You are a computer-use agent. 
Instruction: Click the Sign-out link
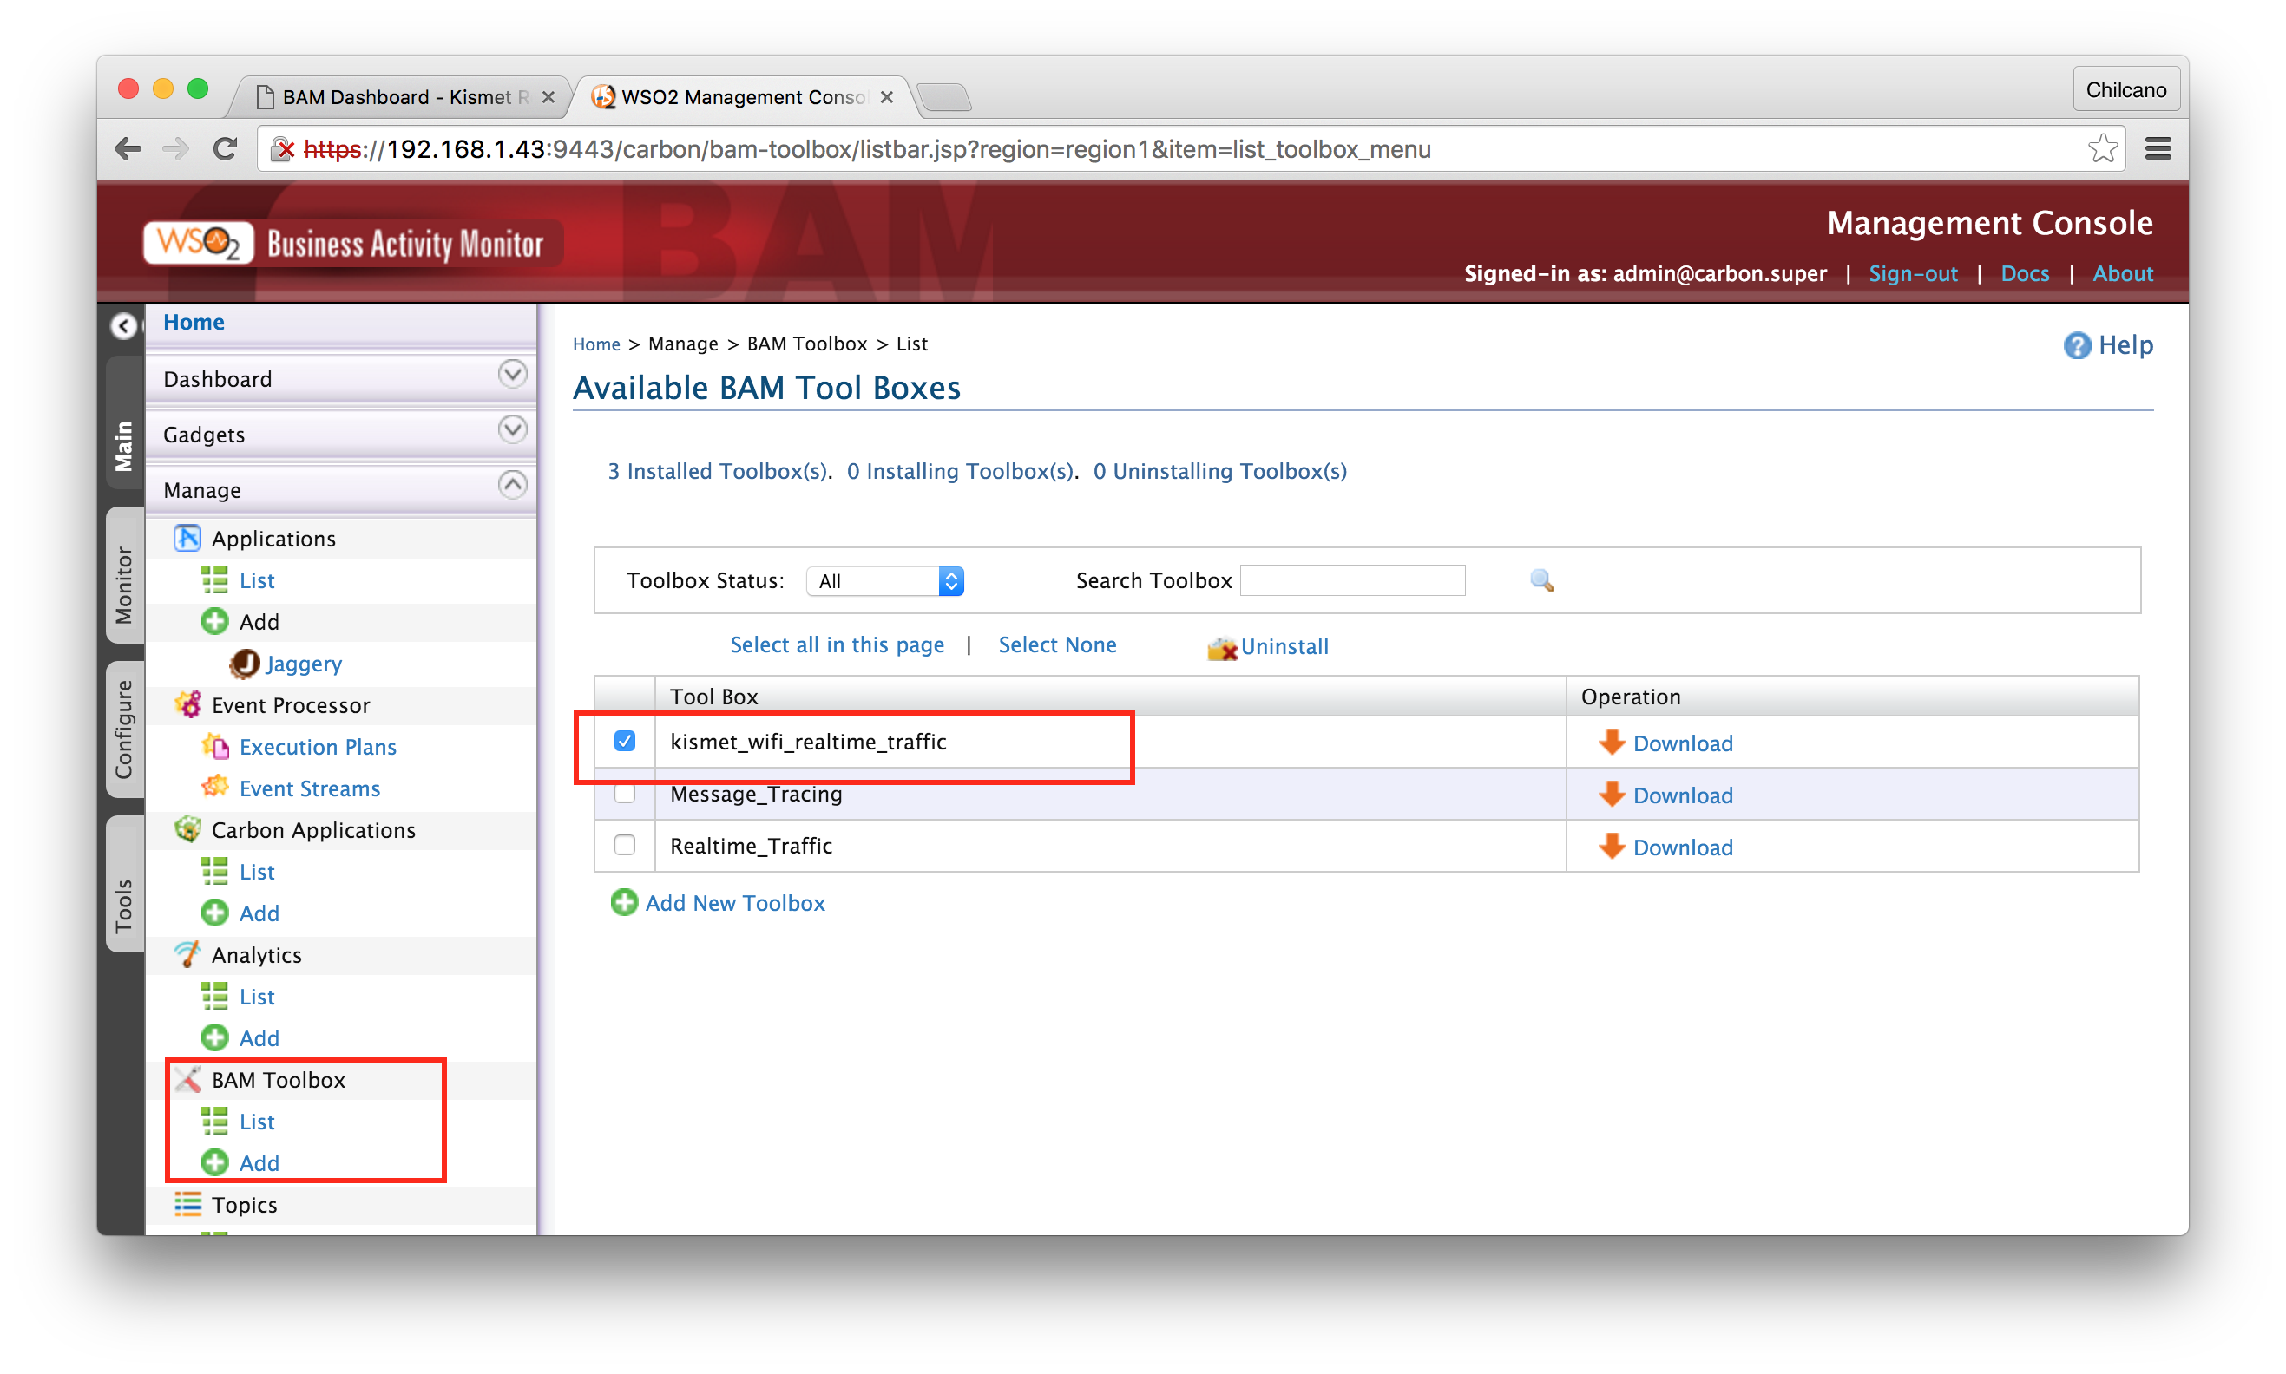click(1912, 274)
